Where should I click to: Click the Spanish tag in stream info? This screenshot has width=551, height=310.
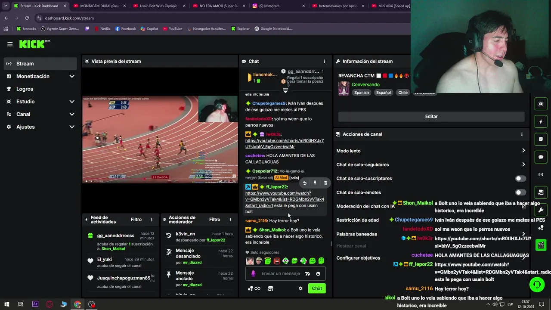[x=362, y=93]
